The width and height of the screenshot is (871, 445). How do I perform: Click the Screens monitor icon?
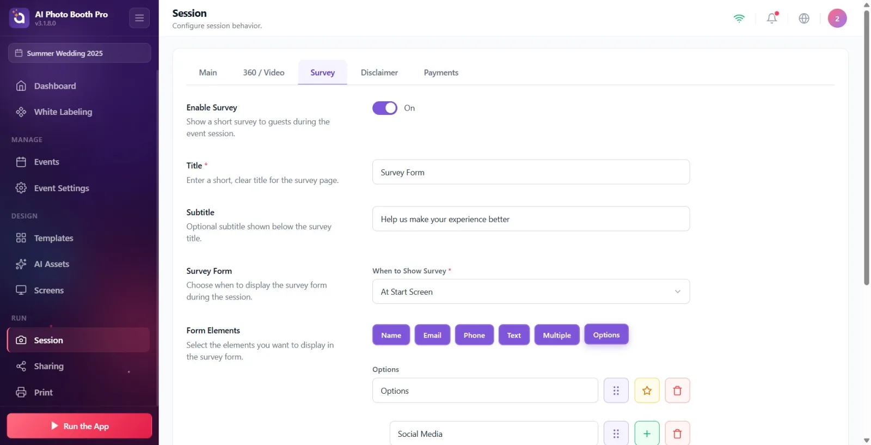[x=21, y=290]
